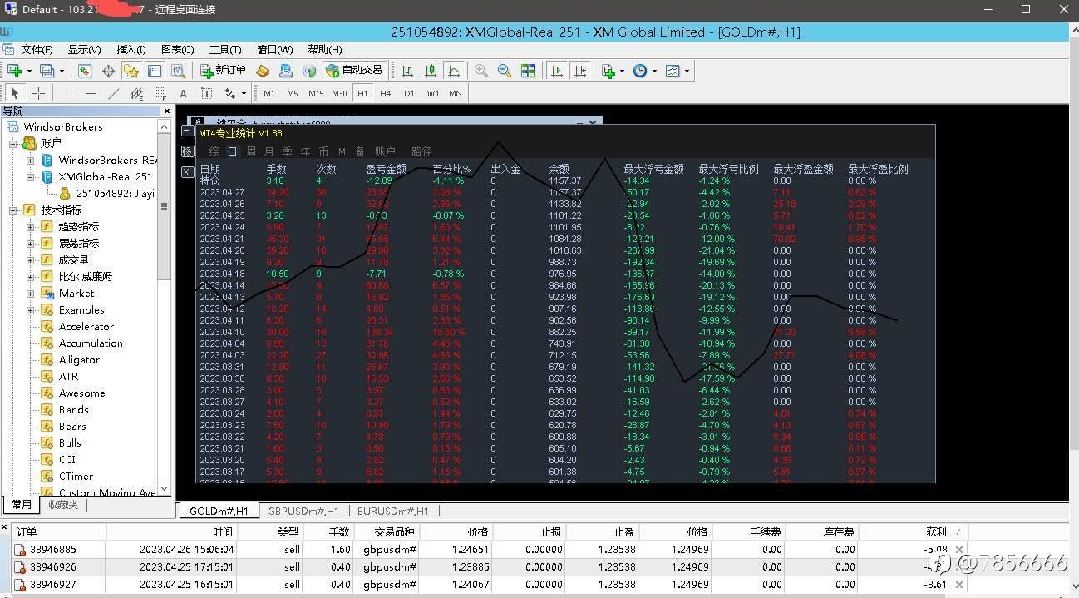
Task: Toggle the Terminal panel icon
Action: click(155, 71)
